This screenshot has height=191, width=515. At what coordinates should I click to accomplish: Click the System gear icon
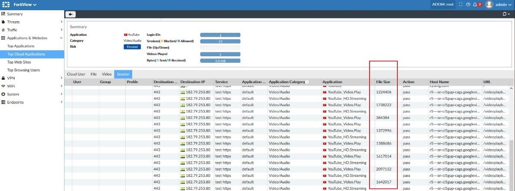pos(3,94)
